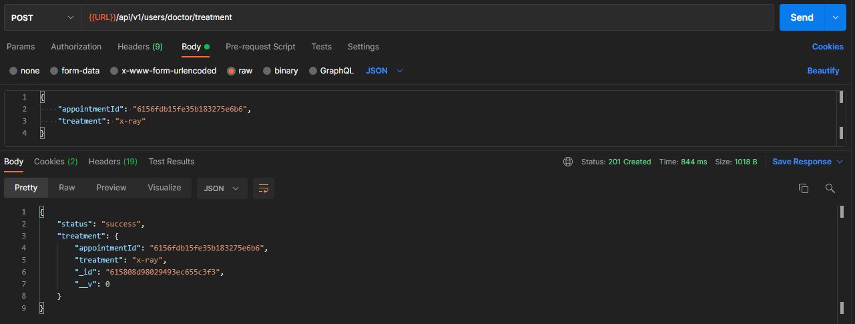This screenshot has height=324, width=855.
Task: Click the globe network icon near Status
Action: 568,162
